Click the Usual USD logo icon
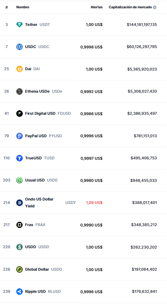The image size is (167, 308). pos(19,180)
